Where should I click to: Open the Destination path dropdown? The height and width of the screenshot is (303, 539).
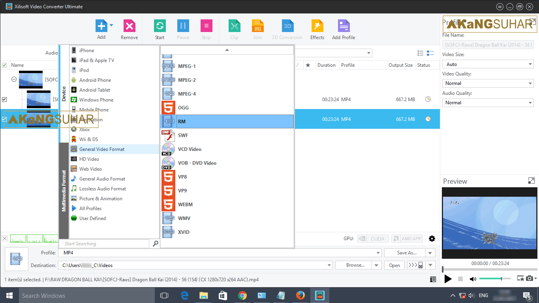(329, 265)
